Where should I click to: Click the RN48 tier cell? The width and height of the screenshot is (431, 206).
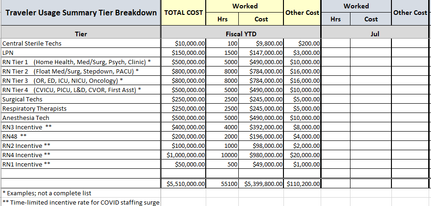[x=14, y=136]
